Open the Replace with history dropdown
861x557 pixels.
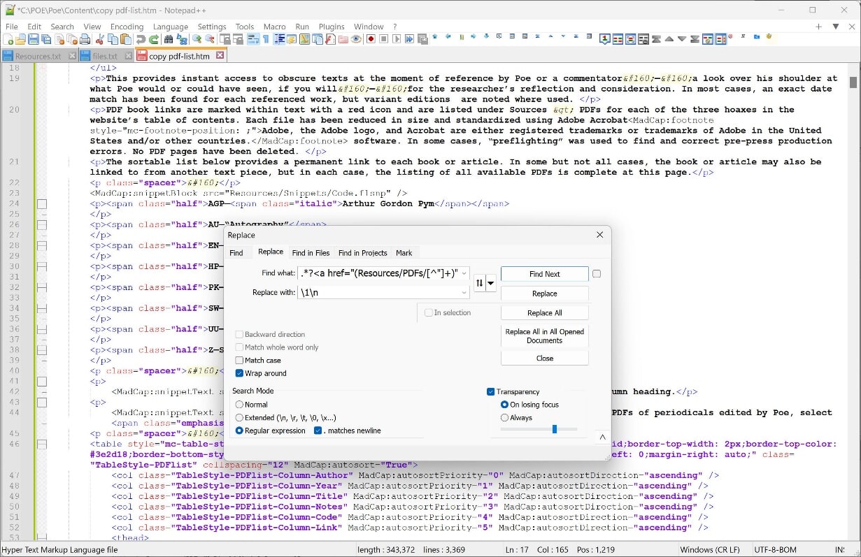pos(464,291)
